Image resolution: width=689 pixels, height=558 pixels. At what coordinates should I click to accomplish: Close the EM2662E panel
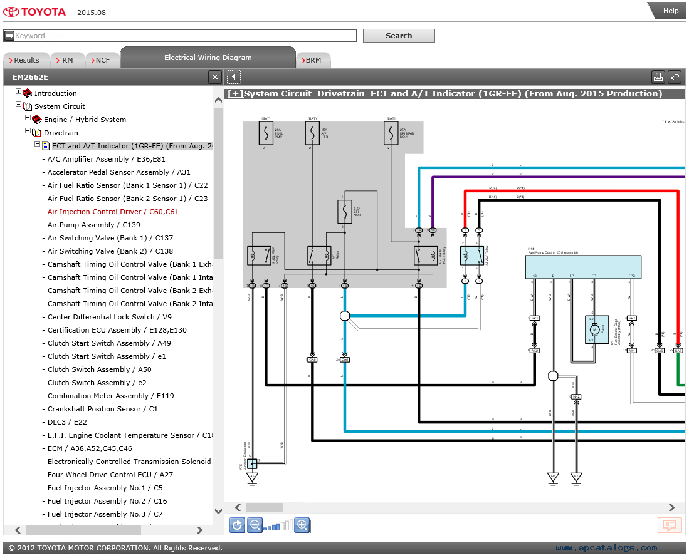[214, 77]
